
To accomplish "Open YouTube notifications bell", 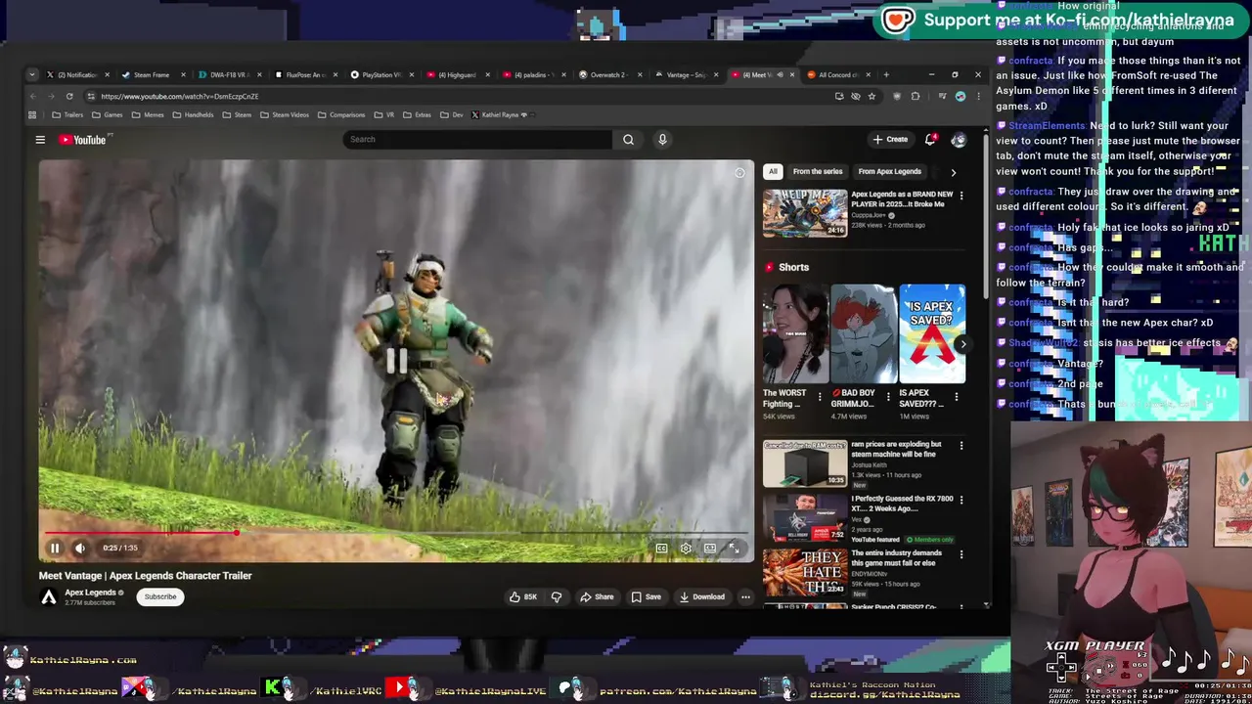I will click(930, 139).
